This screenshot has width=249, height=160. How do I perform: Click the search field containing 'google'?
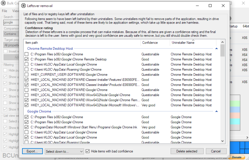[x=11, y=23]
